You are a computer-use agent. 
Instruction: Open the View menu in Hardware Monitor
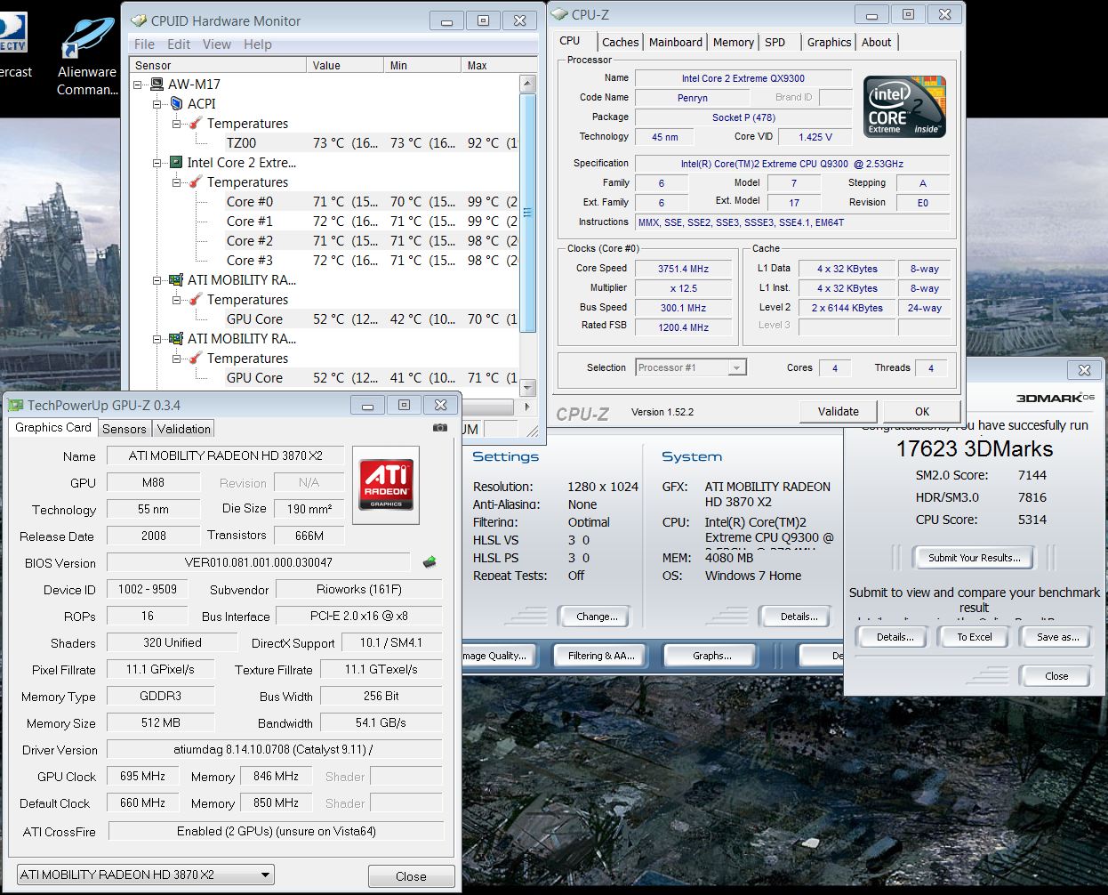(216, 44)
